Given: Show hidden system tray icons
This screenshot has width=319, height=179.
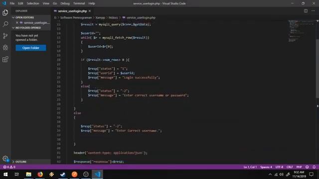Looking at the screenshot, I should [270, 175].
